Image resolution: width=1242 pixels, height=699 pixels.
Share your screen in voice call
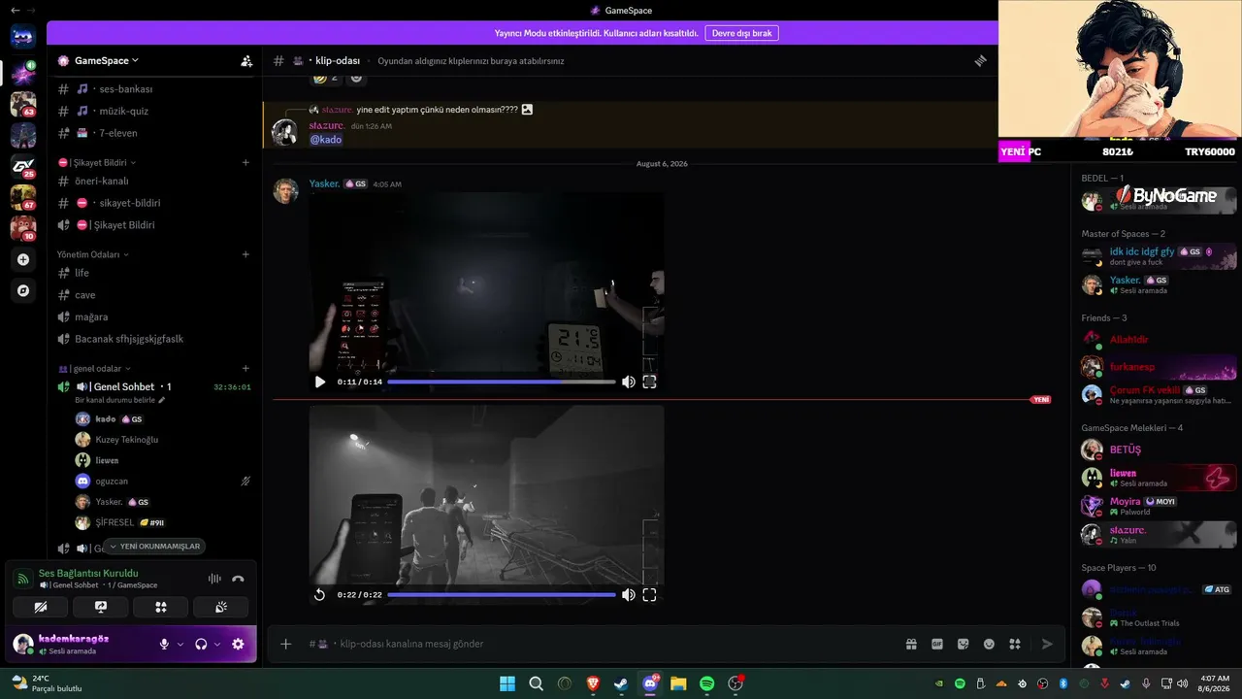click(101, 607)
